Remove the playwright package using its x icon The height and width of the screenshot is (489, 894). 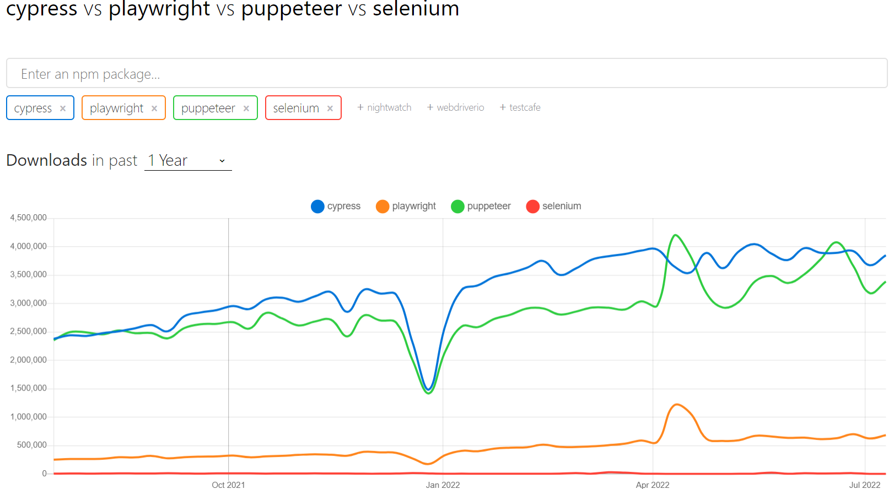point(155,108)
